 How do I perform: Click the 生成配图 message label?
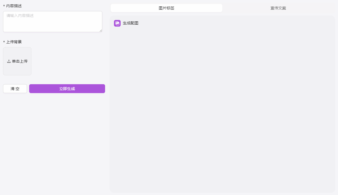pyautogui.click(x=131, y=23)
